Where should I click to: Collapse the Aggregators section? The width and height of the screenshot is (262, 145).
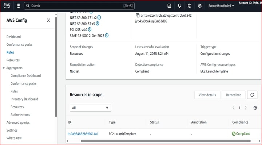4,68
